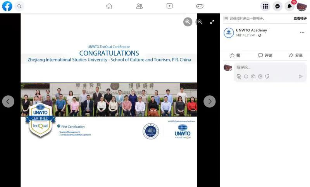
Task: Like the post with 赞 button
Action: [235, 55]
